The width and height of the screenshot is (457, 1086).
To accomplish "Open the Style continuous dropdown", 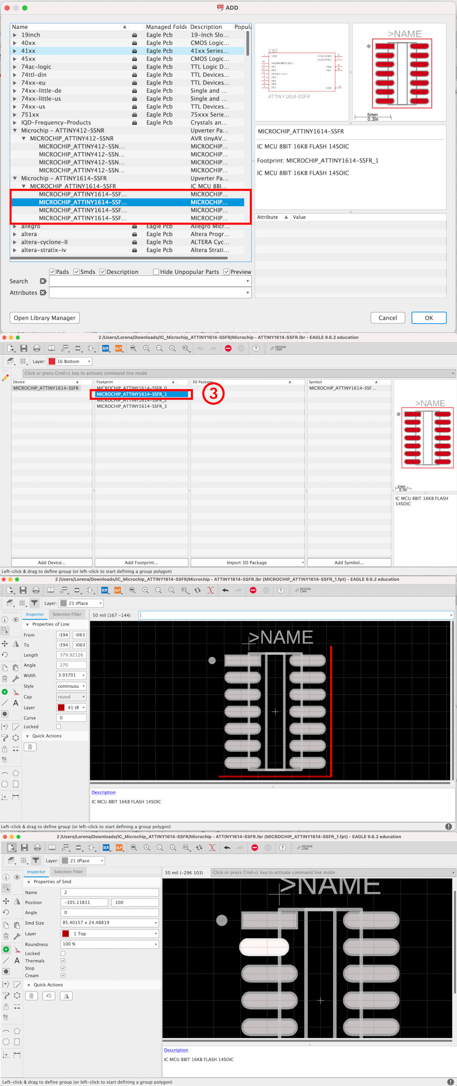I will click(x=71, y=686).
